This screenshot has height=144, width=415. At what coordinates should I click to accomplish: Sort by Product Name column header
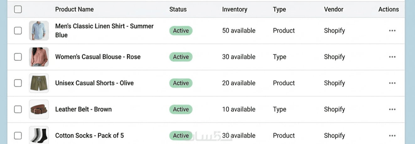[x=74, y=9]
